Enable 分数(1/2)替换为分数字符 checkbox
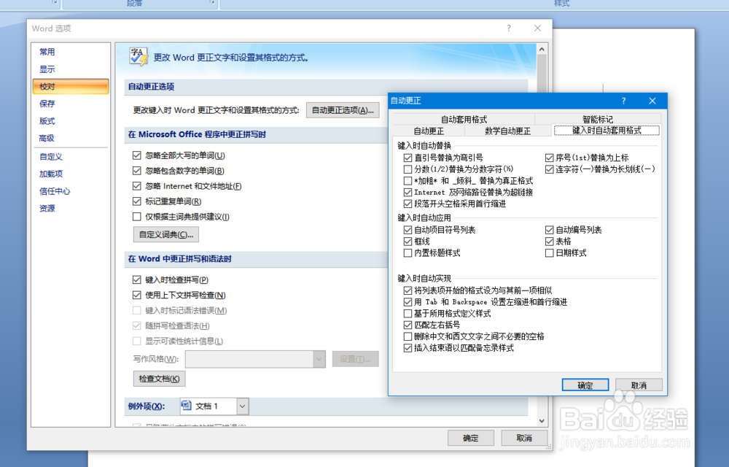This screenshot has width=729, height=467. pyautogui.click(x=408, y=169)
